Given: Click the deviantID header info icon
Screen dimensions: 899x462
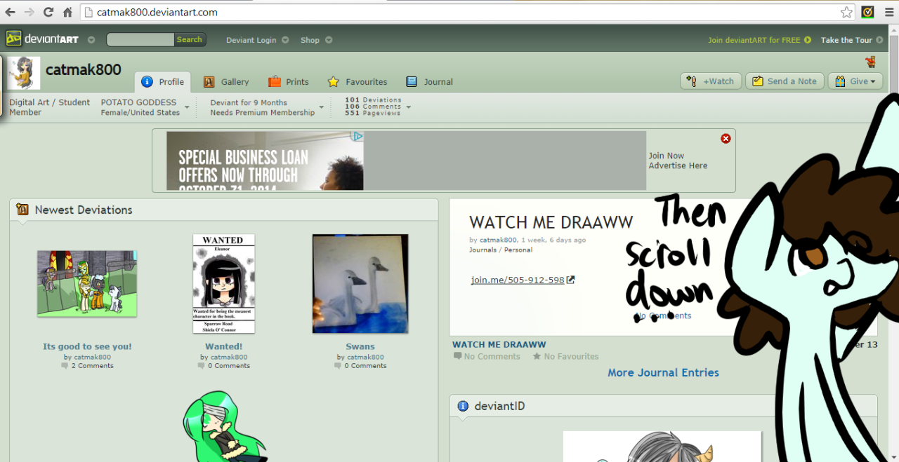Looking at the screenshot, I should tap(462, 406).
